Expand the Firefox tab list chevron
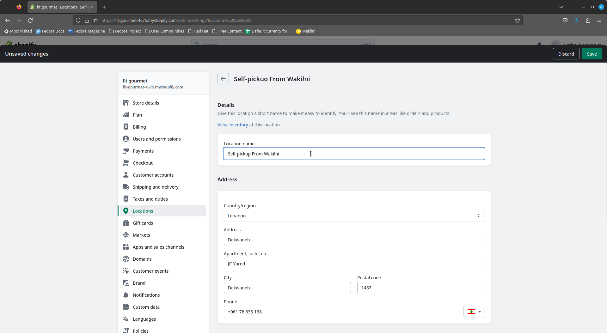Image resolution: width=607 pixels, height=333 pixels. 561,7
